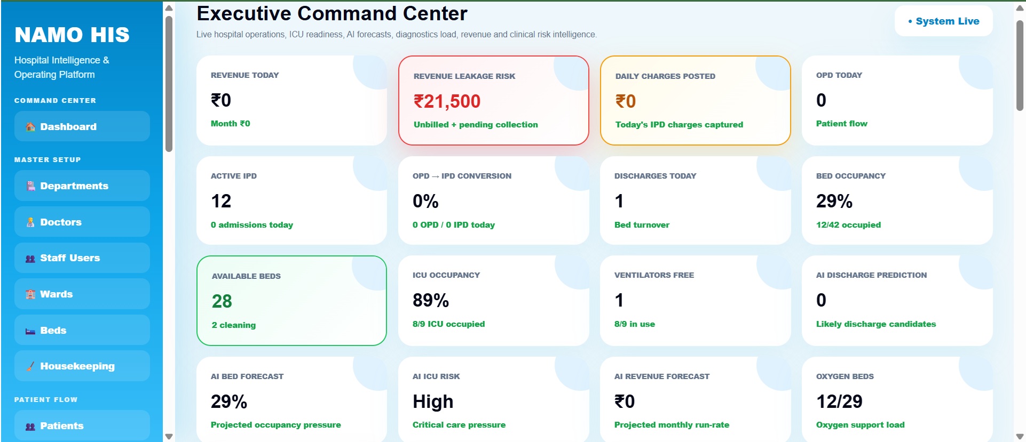Image resolution: width=1026 pixels, height=442 pixels.
Task: Click the Staff Users people icon
Action: coord(30,259)
